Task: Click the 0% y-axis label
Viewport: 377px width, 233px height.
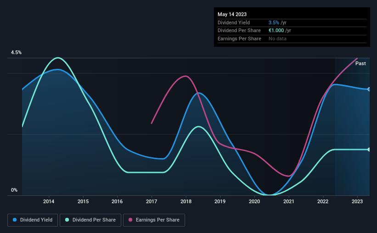Action: [14, 190]
